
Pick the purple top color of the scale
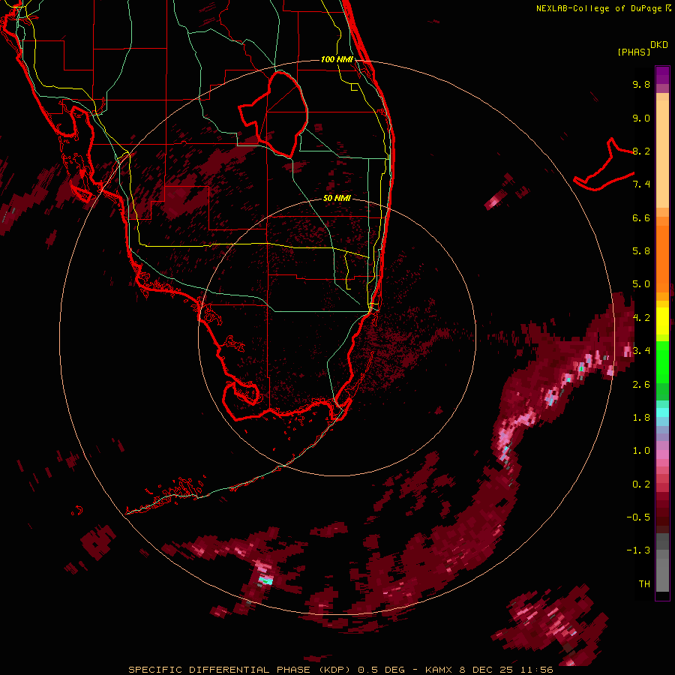662,75
